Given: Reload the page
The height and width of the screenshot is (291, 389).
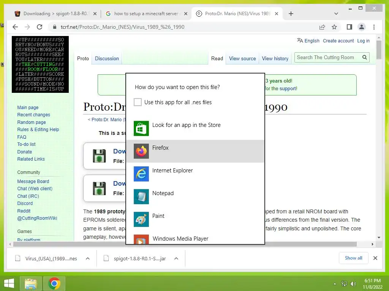Looking at the screenshot, I should point(40,27).
